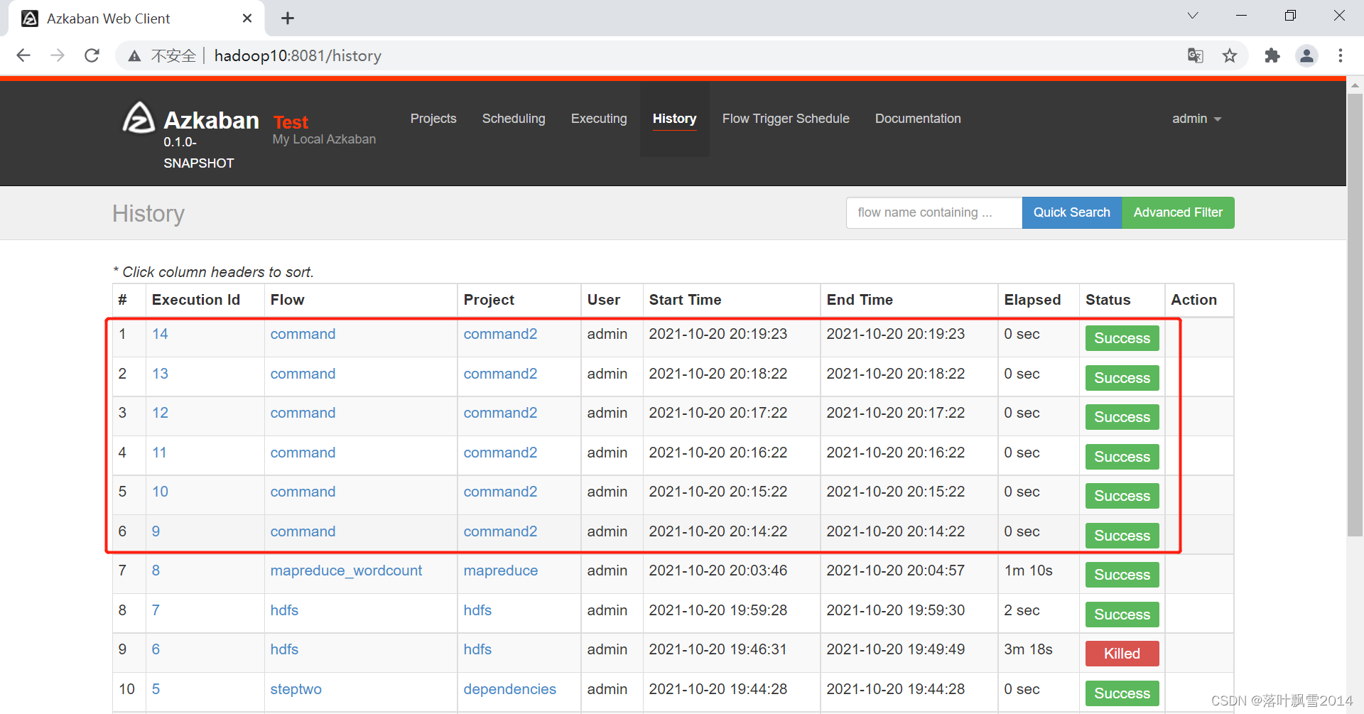
Task: Open the mapreduce_wordcount flow link
Action: tap(346, 570)
